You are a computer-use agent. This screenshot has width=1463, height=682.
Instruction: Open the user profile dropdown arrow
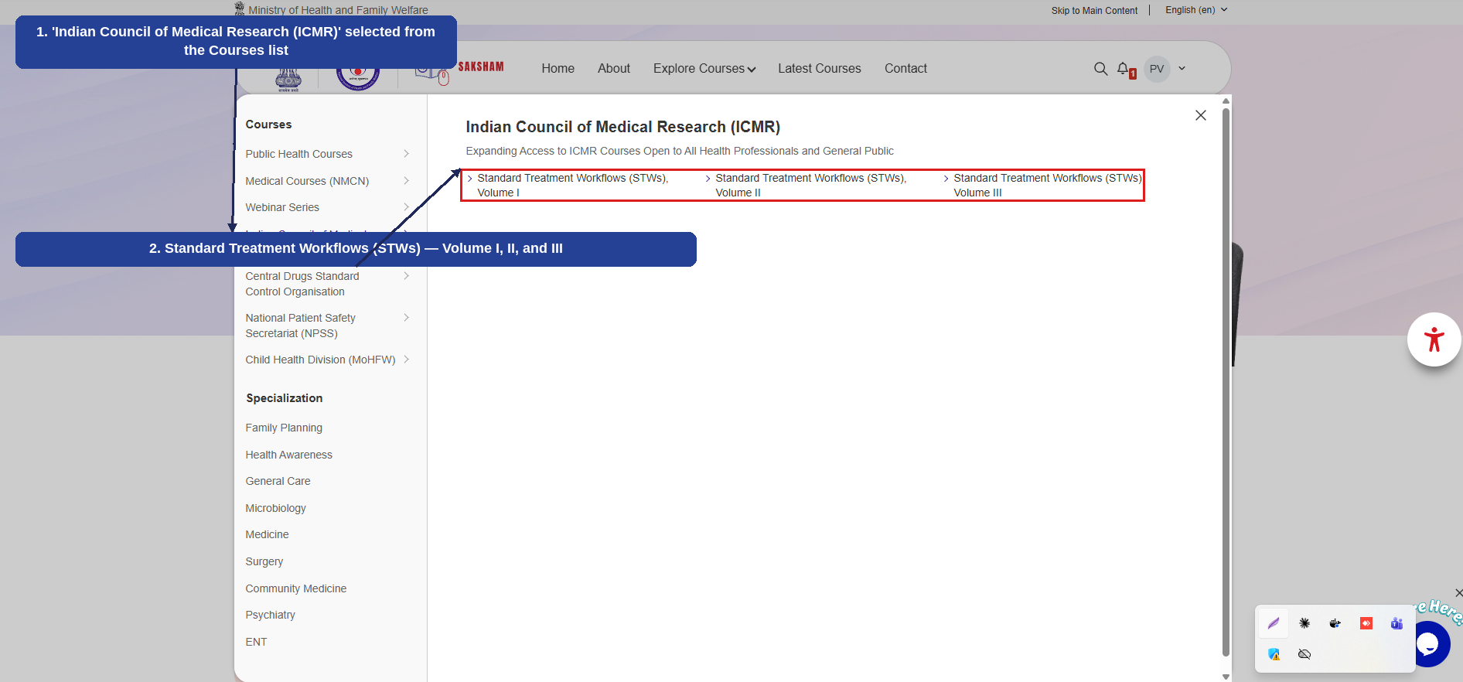(1182, 69)
